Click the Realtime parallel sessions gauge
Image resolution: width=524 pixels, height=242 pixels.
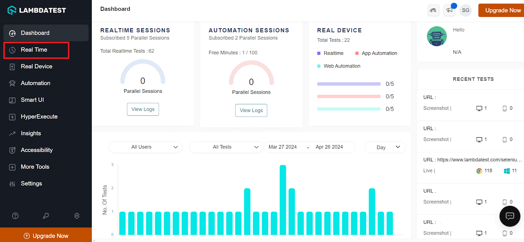click(x=143, y=72)
